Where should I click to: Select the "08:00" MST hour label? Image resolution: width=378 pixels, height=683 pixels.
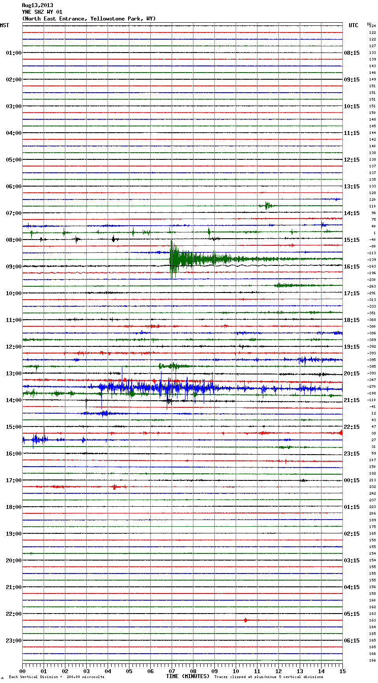tap(14, 240)
